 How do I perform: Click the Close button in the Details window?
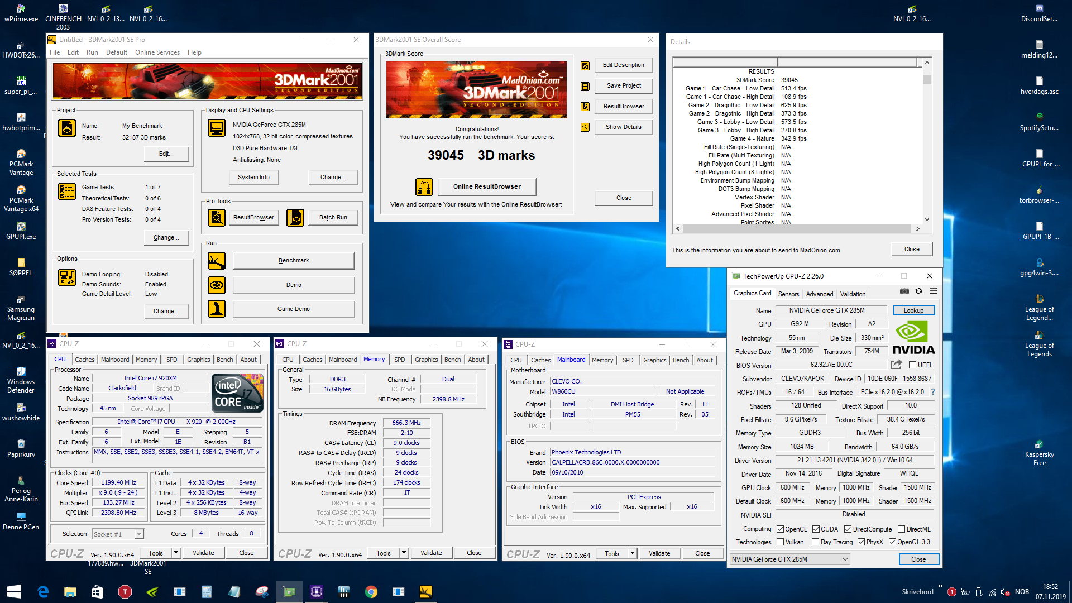click(x=912, y=250)
